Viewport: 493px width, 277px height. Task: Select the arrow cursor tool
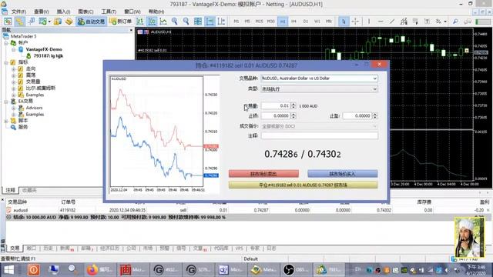click(344, 22)
